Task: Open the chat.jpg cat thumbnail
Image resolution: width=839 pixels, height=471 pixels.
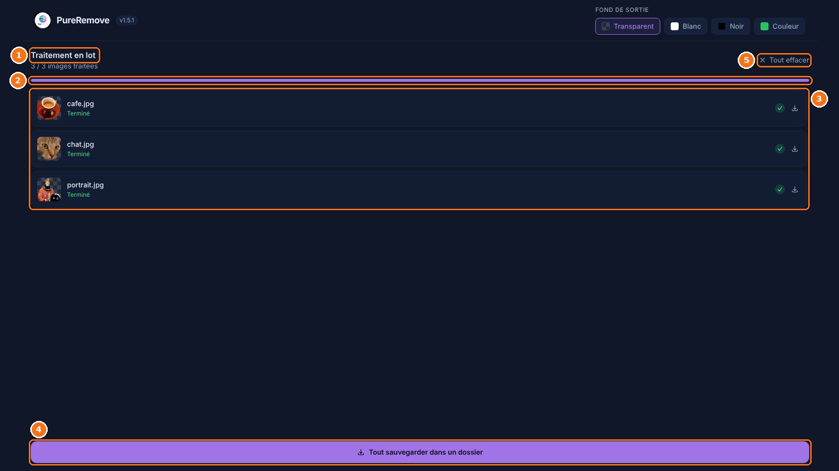Action: coord(49,149)
